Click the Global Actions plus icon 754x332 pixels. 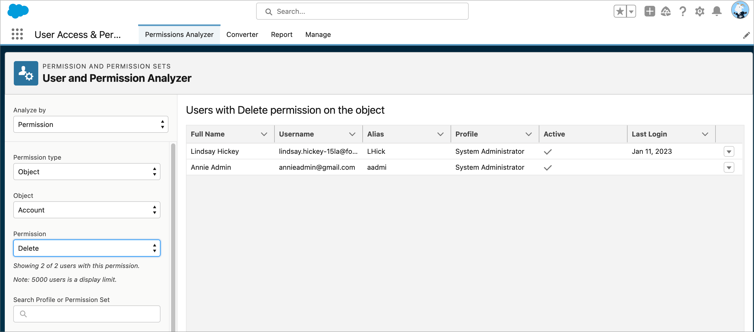tap(650, 11)
